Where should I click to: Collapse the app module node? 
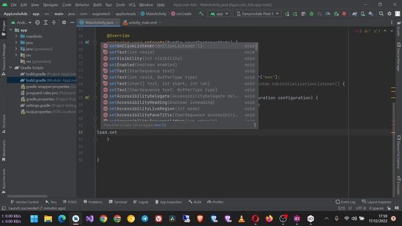(11, 30)
